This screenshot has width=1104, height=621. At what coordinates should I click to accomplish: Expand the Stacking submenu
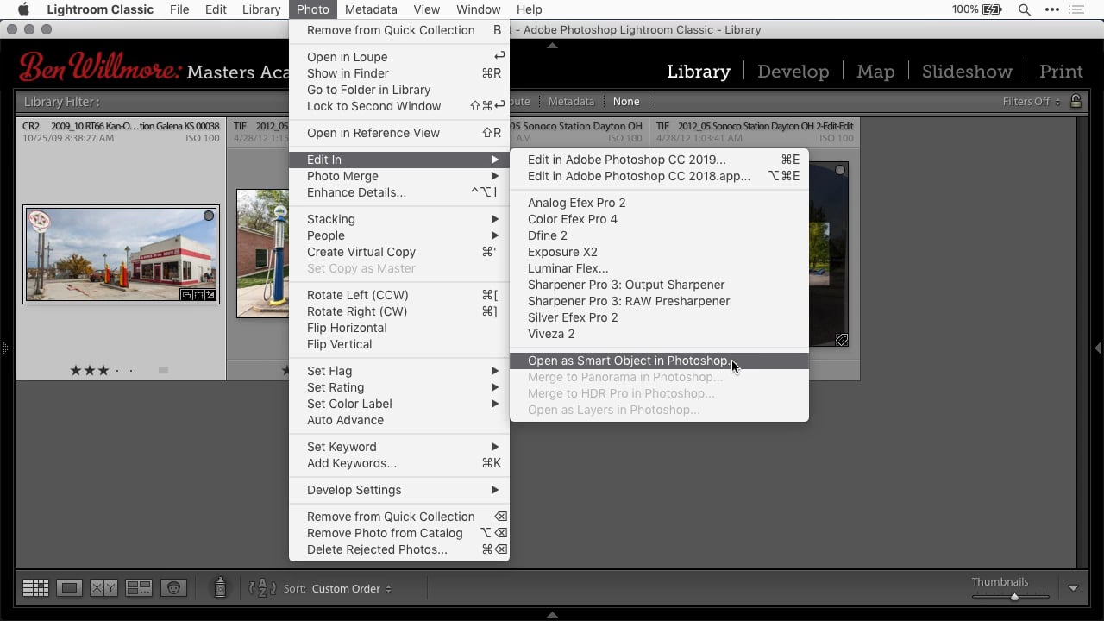click(x=399, y=219)
